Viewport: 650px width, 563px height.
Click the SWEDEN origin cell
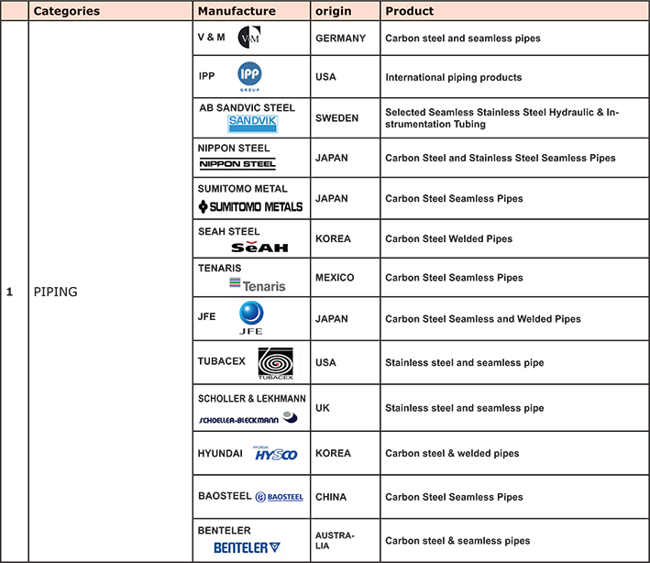click(x=336, y=118)
